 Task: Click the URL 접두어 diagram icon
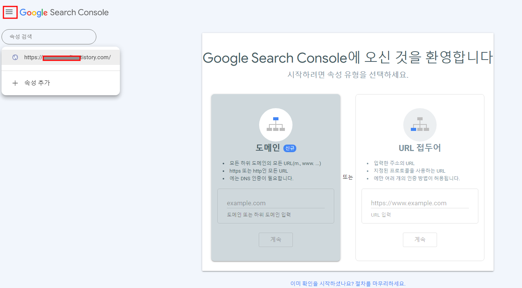pyautogui.click(x=420, y=125)
